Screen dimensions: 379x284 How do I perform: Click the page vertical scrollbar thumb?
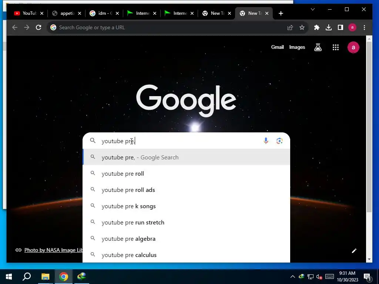[369, 127]
